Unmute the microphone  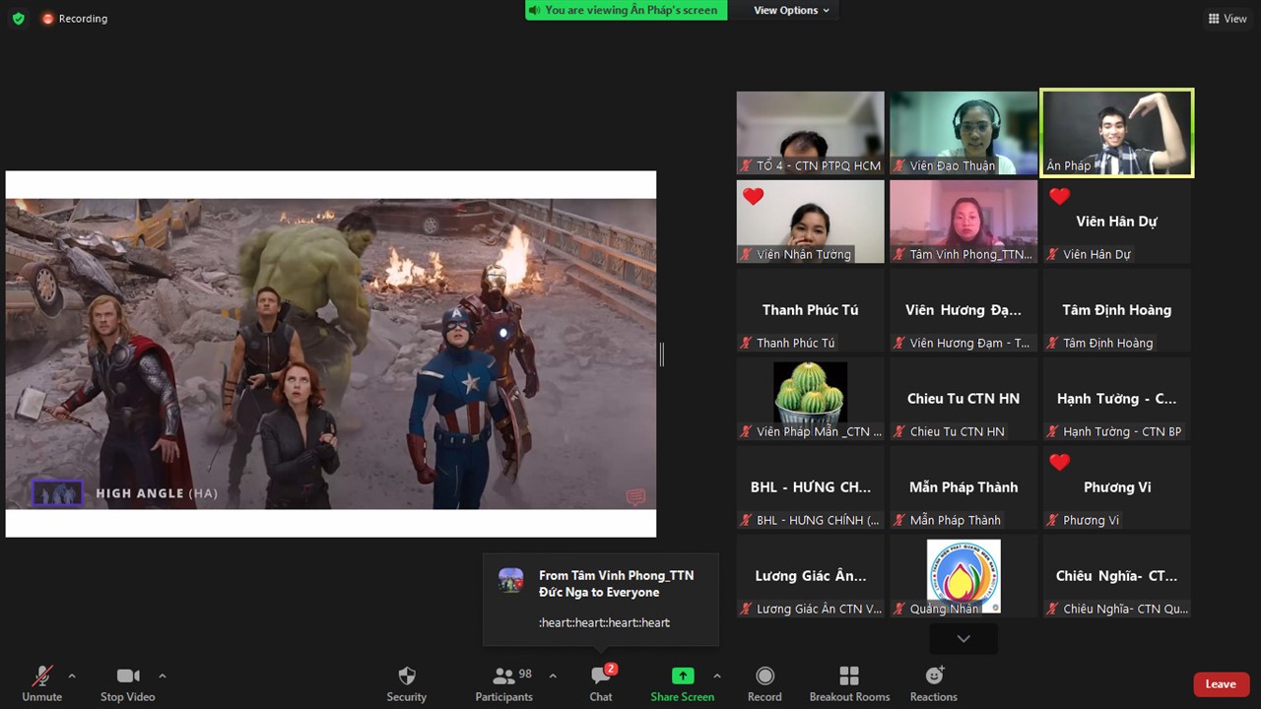[x=41, y=683]
